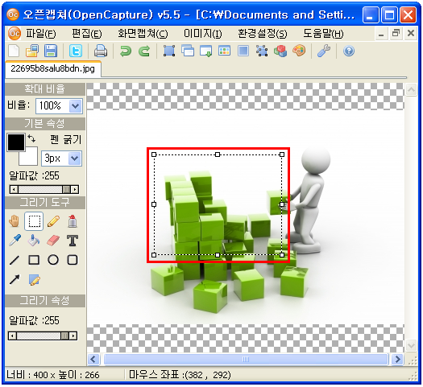
Task: Open the 도움말(H) menu
Action: 323,34
